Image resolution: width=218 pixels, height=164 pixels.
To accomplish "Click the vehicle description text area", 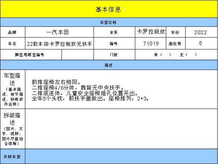I will tap(121, 89).
